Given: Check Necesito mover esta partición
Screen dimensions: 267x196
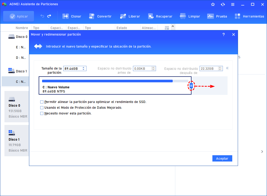Looking at the screenshot, I should [42, 113].
